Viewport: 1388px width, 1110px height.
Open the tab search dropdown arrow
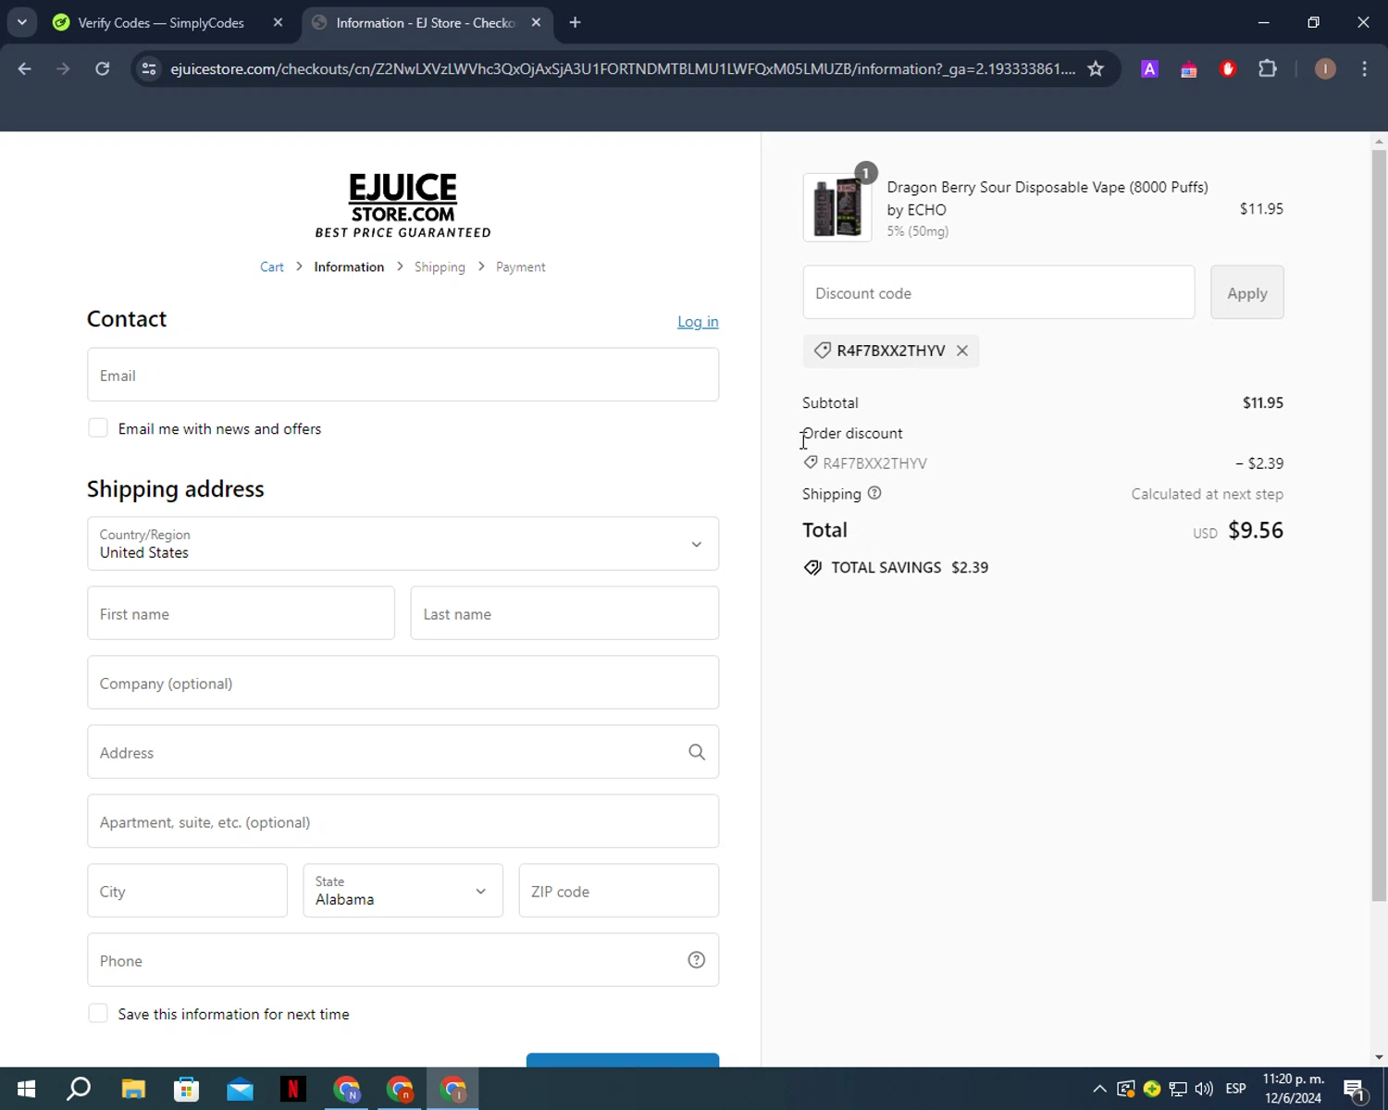[21, 22]
